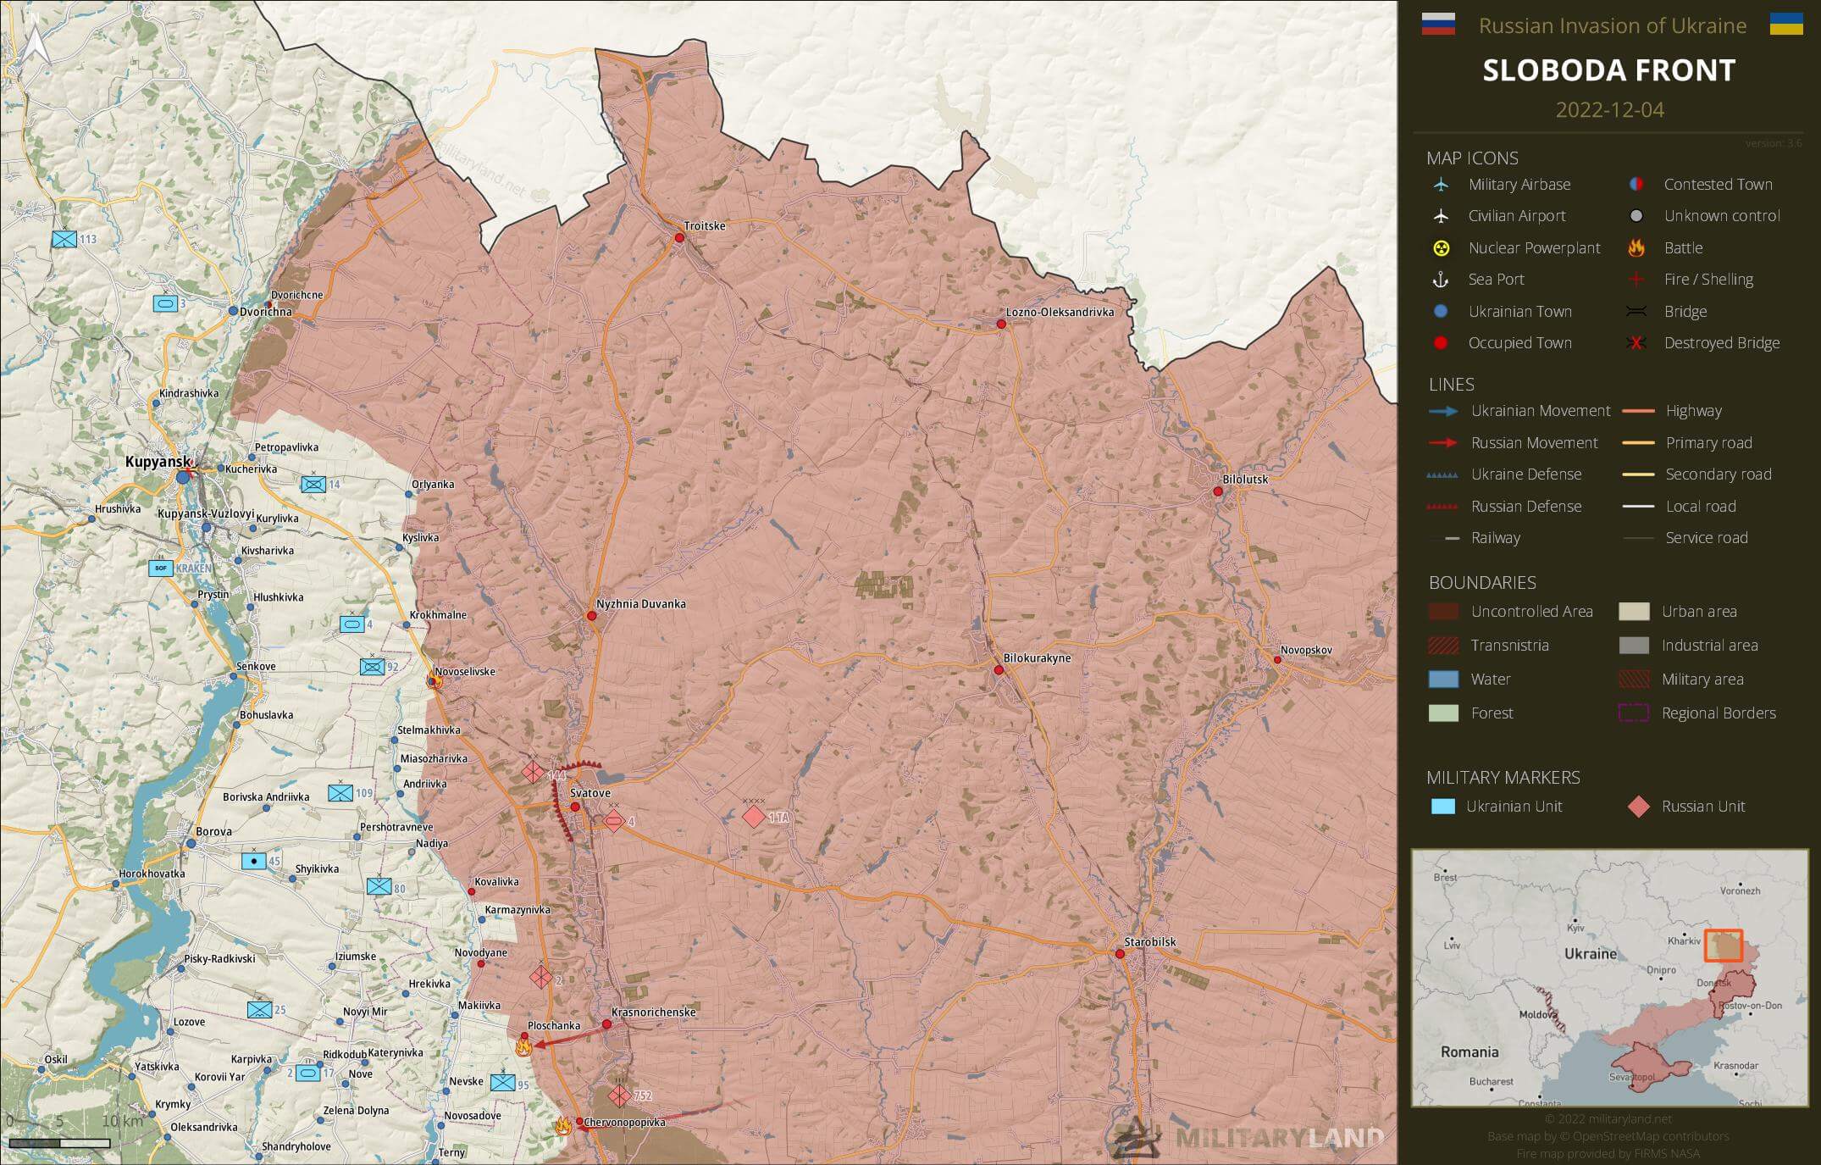Click the battle flame icon near Ploschanka
1821x1165 pixels.
tap(523, 1046)
